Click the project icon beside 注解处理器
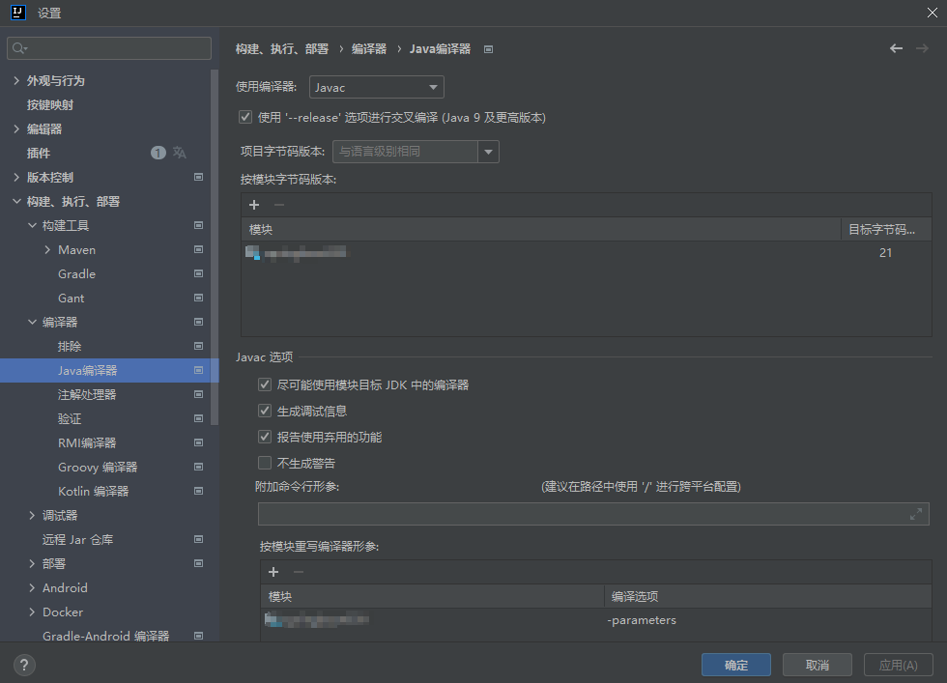This screenshot has height=683, width=947. tap(198, 394)
